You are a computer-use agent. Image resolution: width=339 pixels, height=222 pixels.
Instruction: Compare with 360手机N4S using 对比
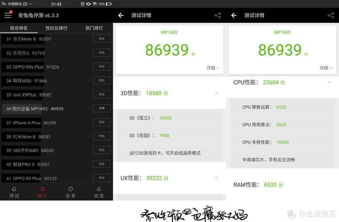tap(101, 150)
